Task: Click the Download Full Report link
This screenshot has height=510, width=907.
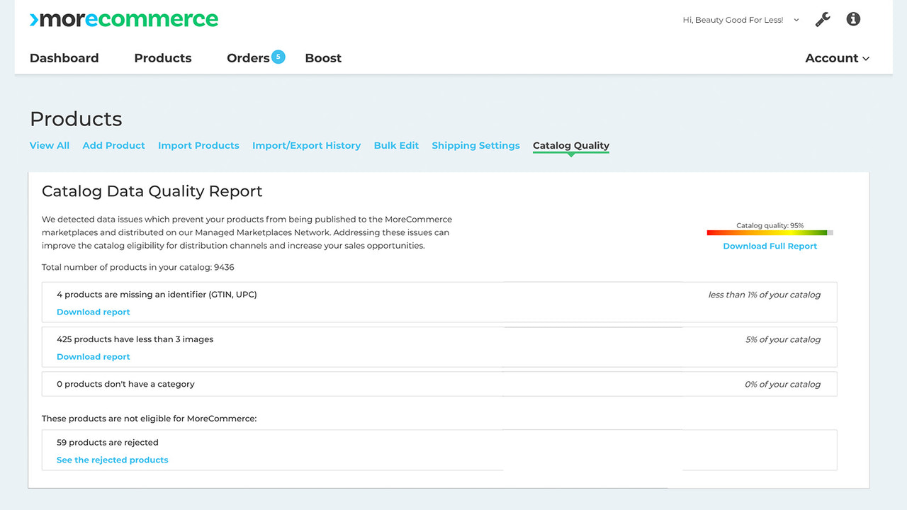Action: (x=770, y=246)
